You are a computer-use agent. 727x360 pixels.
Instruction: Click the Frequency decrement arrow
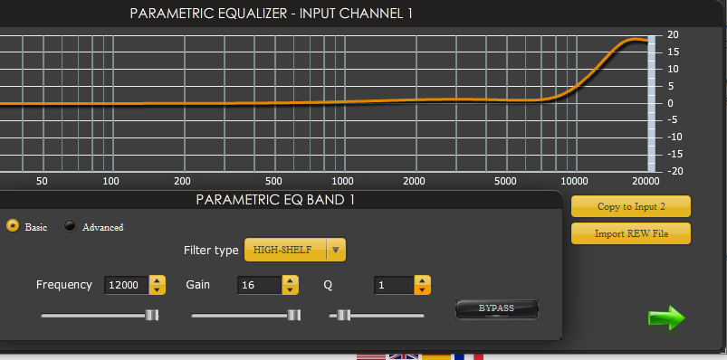pos(158,290)
